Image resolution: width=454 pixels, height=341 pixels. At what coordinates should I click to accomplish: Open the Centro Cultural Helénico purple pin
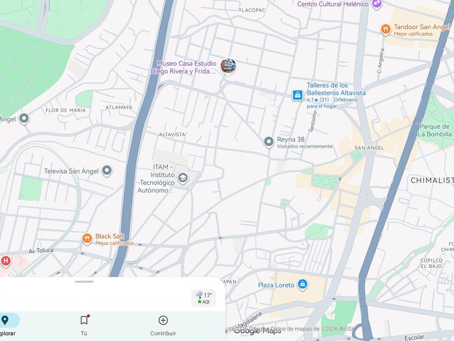(x=377, y=4)
